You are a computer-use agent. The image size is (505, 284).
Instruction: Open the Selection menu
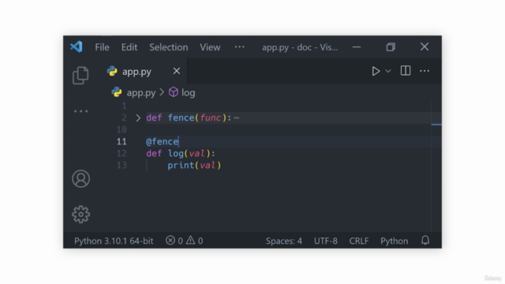point(168,47)
